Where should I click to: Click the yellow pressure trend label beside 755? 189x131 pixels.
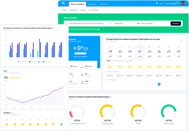pyautogui.click(x=15, y=78)
